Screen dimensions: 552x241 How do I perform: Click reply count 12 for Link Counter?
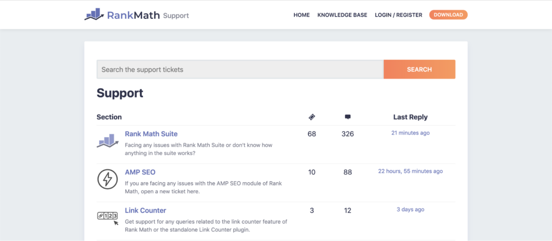coord(348,210)
